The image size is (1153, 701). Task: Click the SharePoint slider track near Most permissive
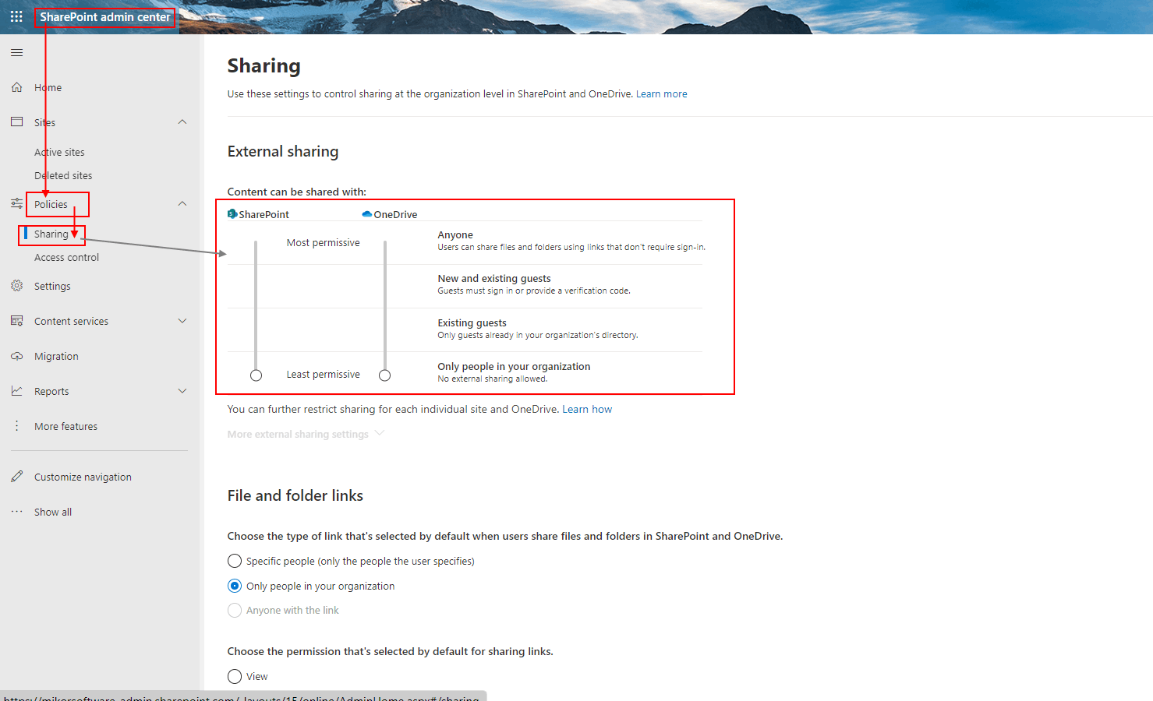click(256, 243)
